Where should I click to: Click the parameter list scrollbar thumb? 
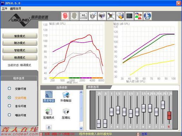tap(81, 108)
